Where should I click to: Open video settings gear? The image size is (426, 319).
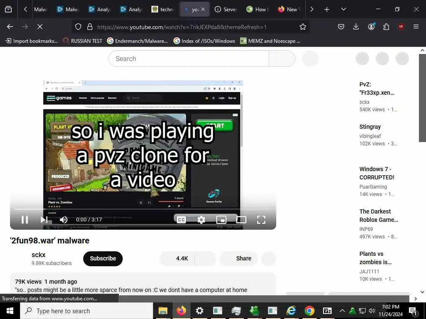pos(201,220)
